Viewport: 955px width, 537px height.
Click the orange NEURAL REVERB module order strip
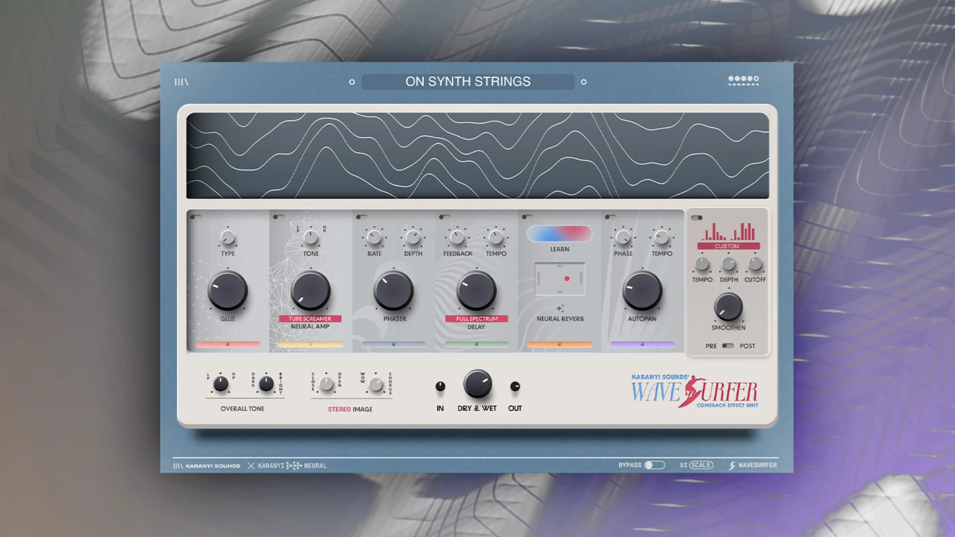(x=560, y=344)
